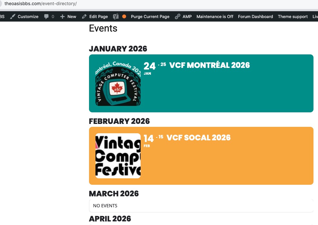Open the VCF SoCal 2026 event title
318x225 pixels.
pyautogui.click(x=198, y=138)
